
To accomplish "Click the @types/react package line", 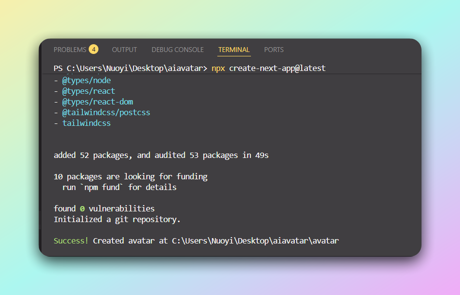I will [88, 91].
